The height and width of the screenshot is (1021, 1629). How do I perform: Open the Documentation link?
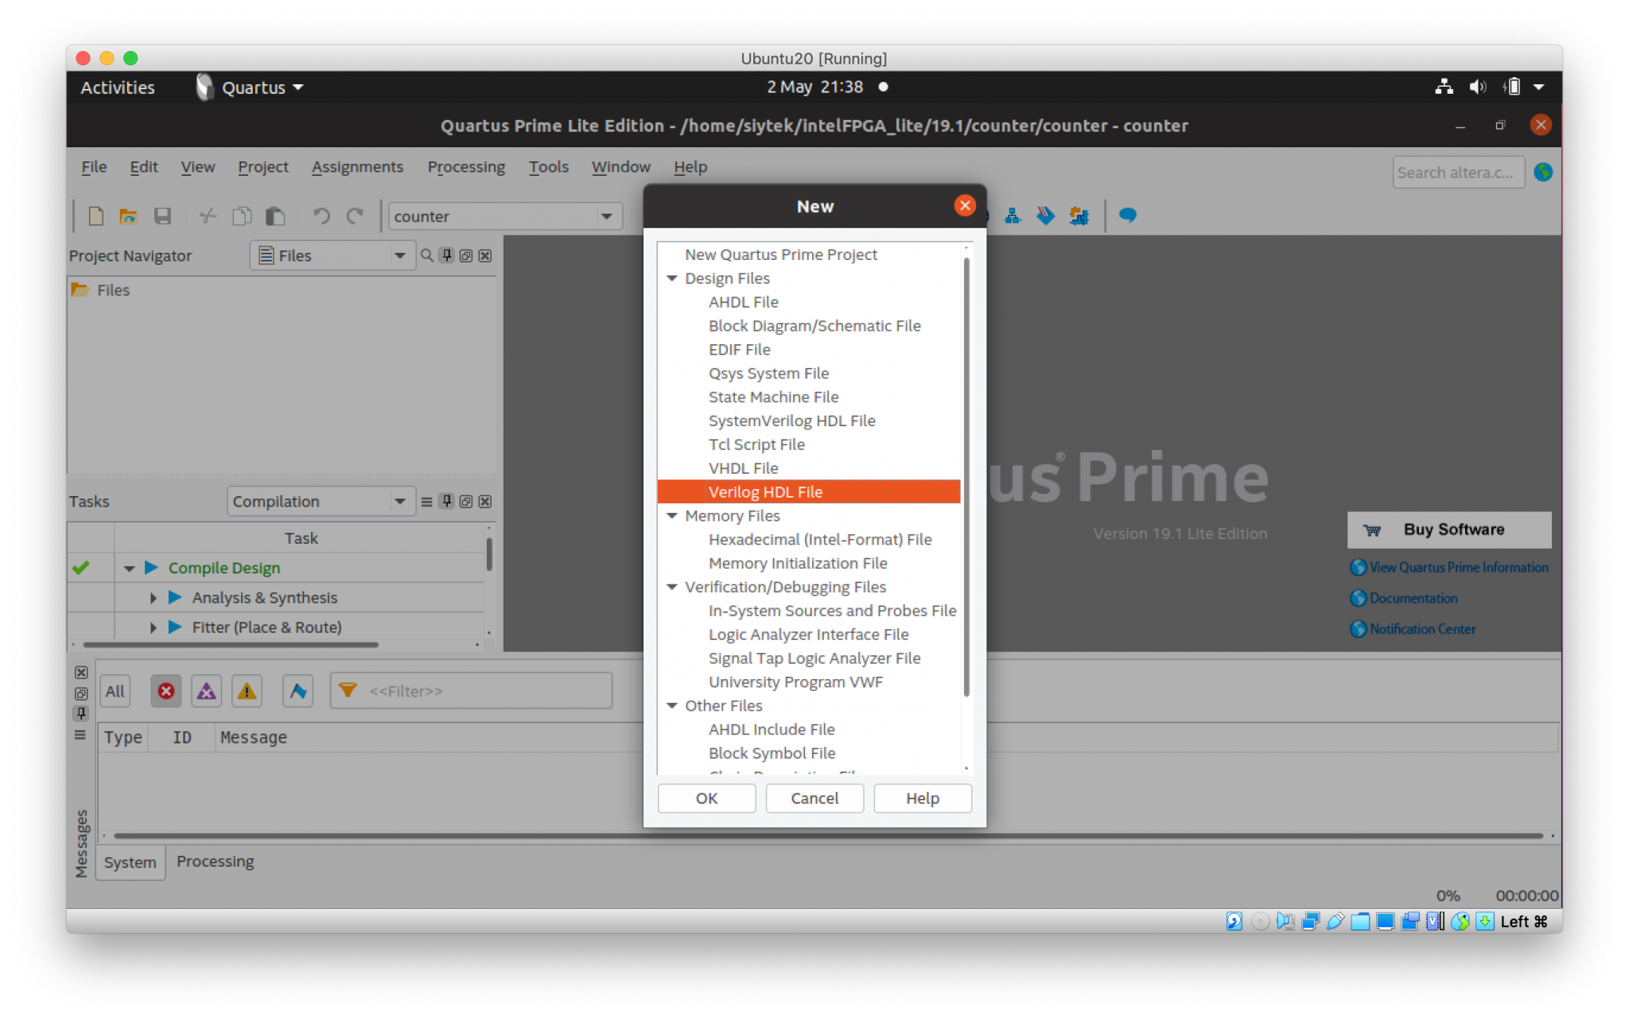(x=1413, y=598)
